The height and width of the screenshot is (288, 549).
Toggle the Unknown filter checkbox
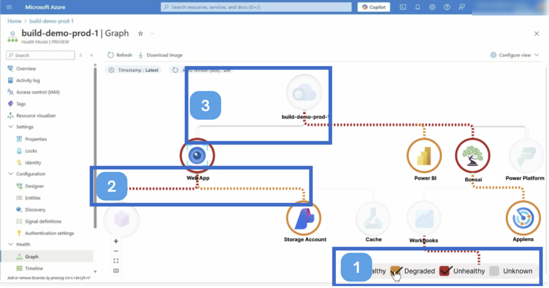(x=494, y=271)
